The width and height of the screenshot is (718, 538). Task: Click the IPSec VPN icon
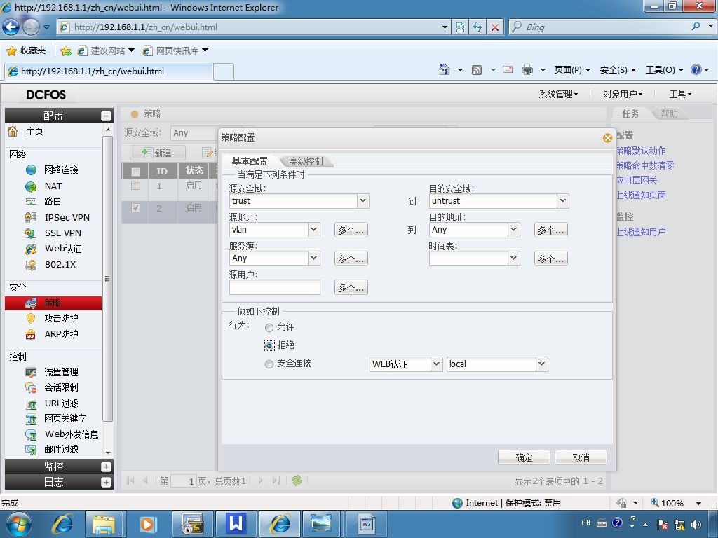click(31, 217)
